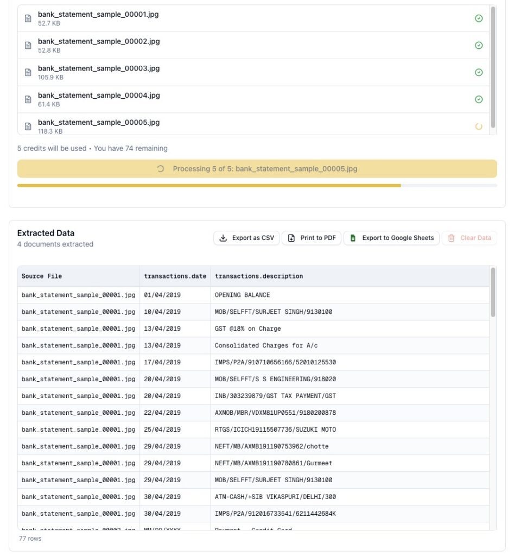The image size is (514, 556).
Task: Select the Source File column header
Action: [79, 276]
